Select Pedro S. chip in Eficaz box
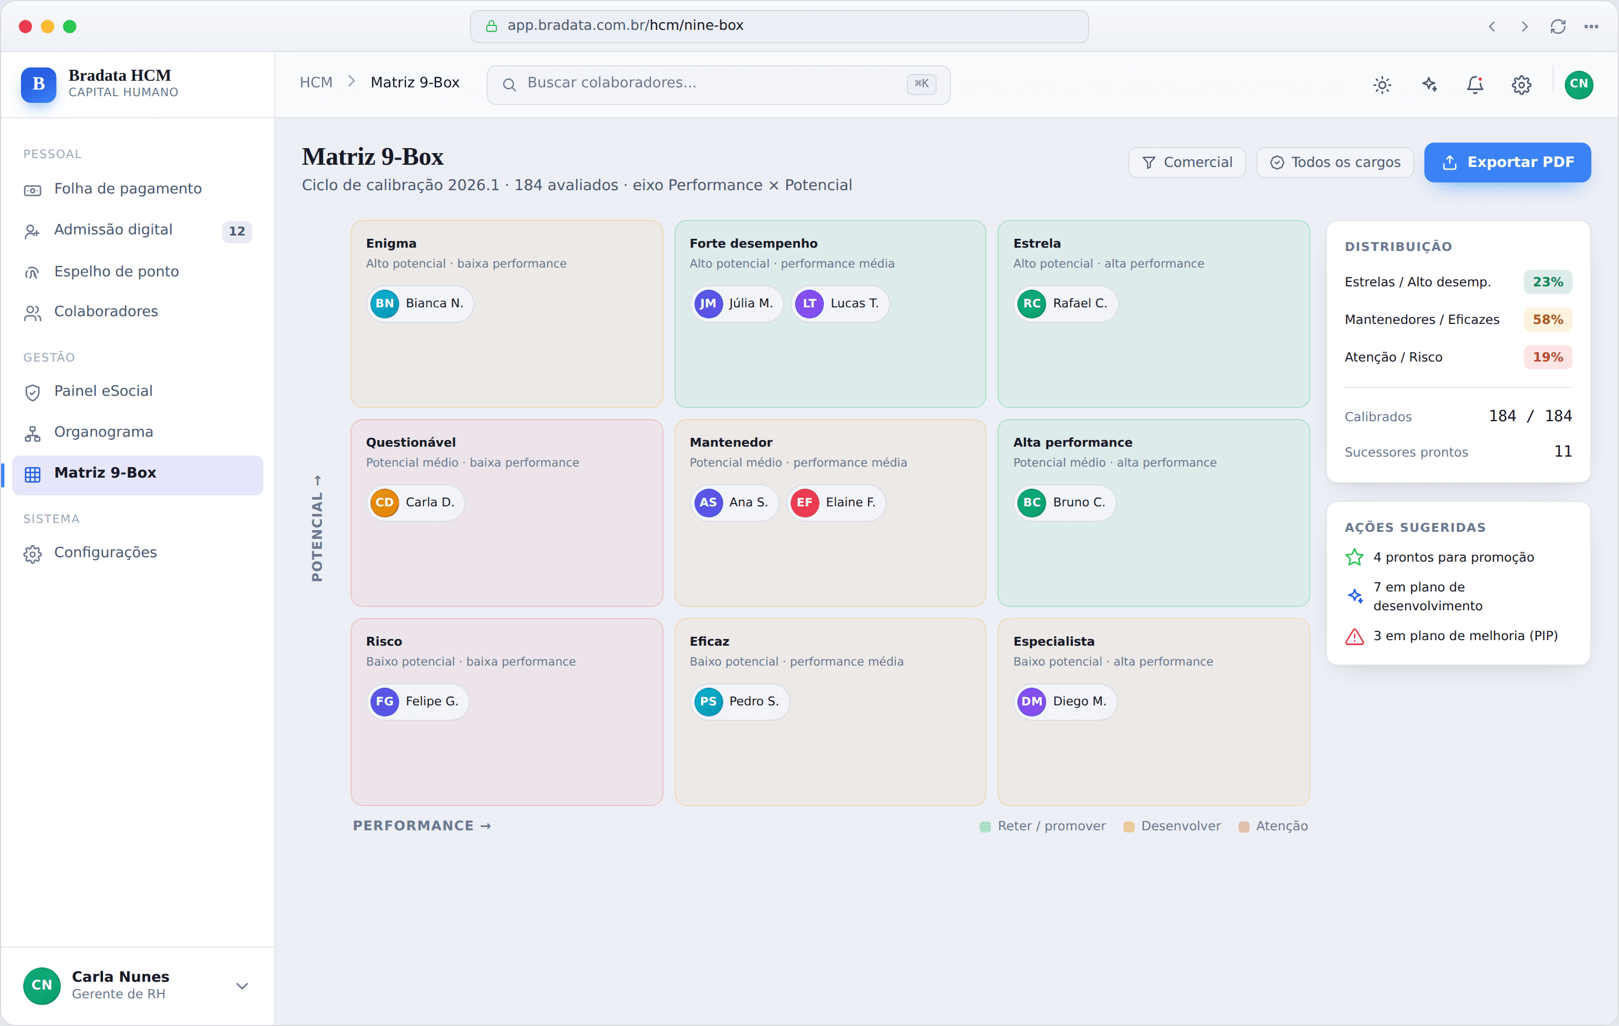 [x=740, y=702]
